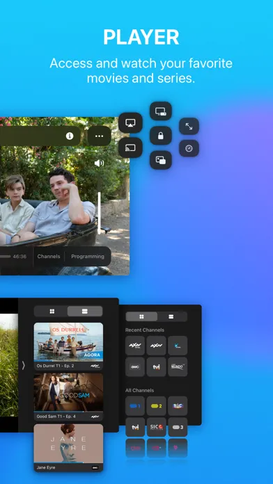
Task: Open the Mundo recent channel
Action: point(178,366)
